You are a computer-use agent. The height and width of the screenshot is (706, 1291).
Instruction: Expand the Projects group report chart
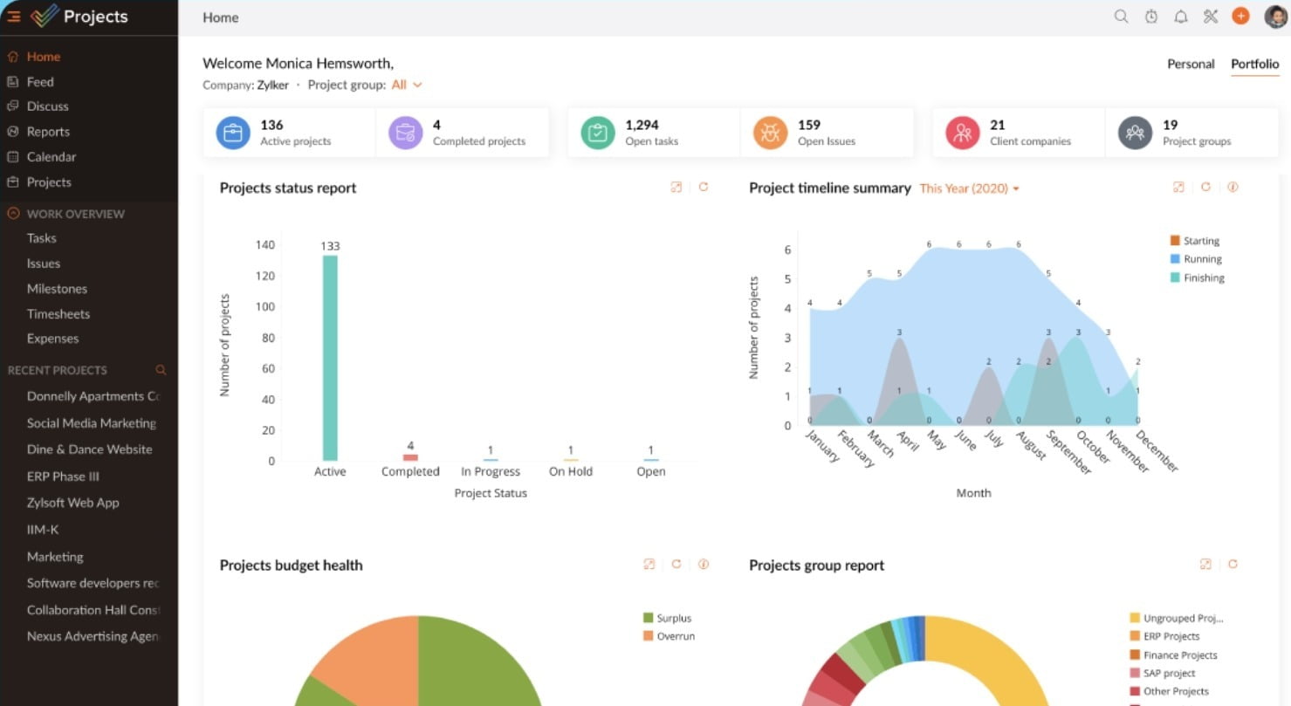click(x=1205, y=564)
